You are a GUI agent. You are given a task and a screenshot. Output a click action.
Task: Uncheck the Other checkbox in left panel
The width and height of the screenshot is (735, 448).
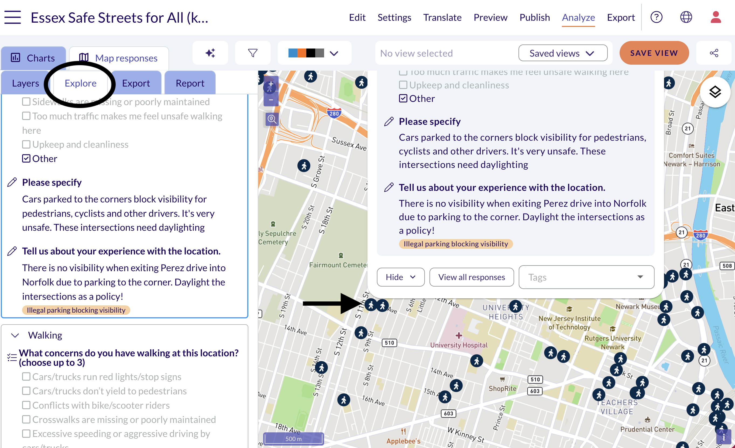26,158
